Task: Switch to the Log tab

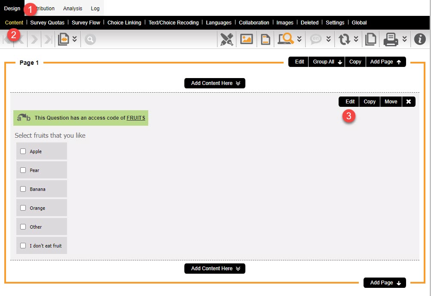Action: coord(95,9)
